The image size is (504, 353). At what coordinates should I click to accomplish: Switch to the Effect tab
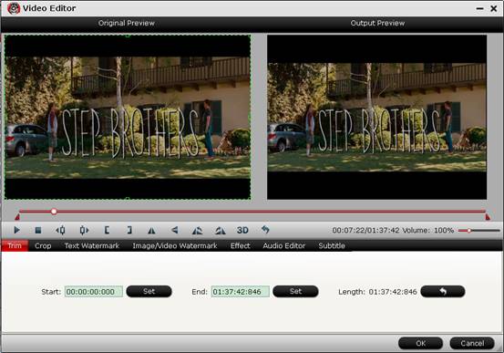(240, 245)
